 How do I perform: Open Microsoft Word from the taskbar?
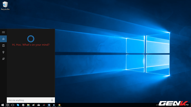(x=49, y=105)
